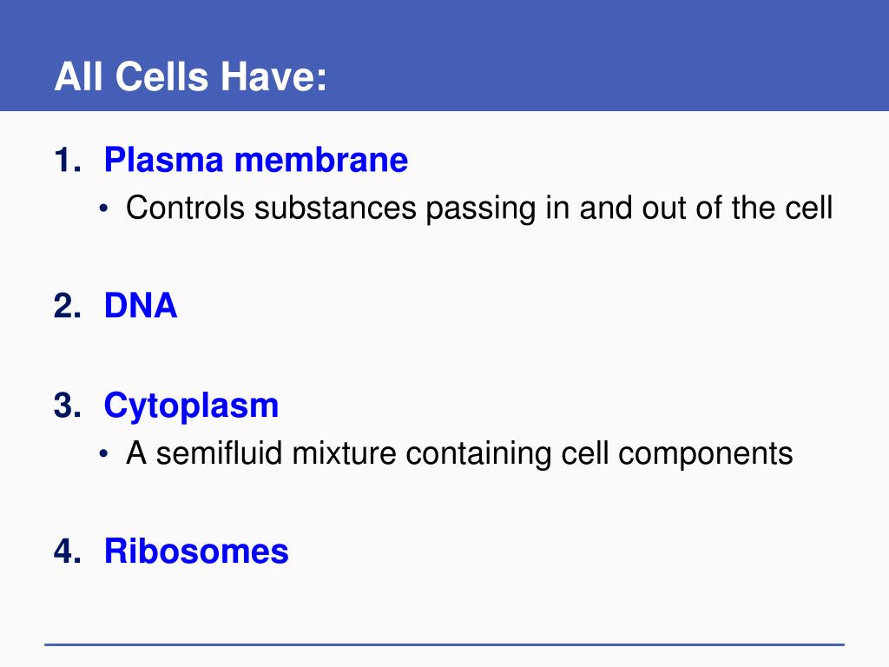Click the 'Cytoplasm' heading text
Image resolution: width=889 pixels, height=667 pixels.
point(191,406)
